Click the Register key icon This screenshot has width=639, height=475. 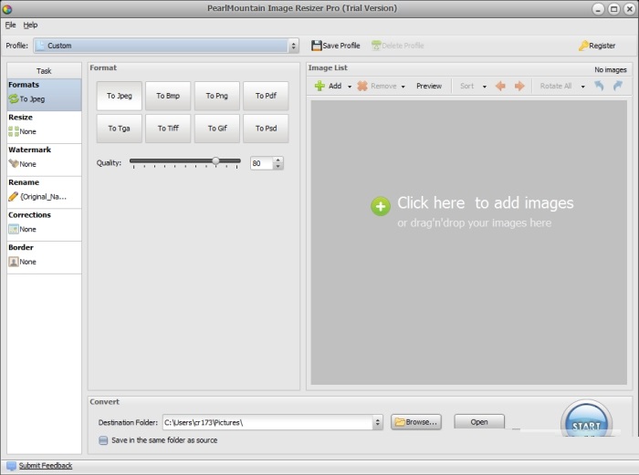pyautogui.click(x=583, y=46)
